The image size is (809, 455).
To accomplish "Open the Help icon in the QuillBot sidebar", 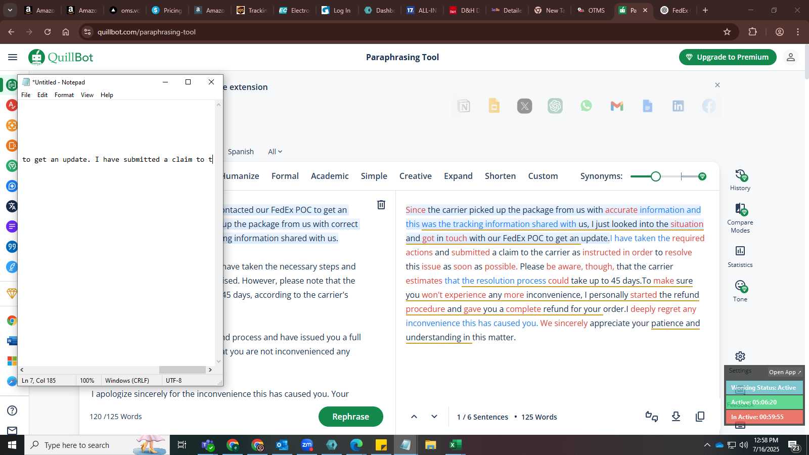I will pos(13,411).
